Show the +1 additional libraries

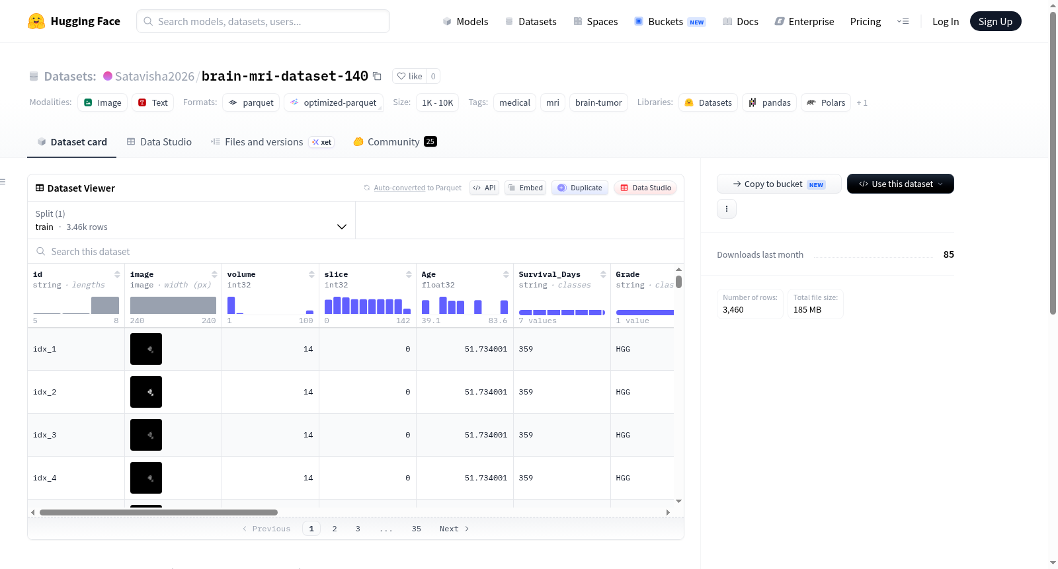point(862,102)
